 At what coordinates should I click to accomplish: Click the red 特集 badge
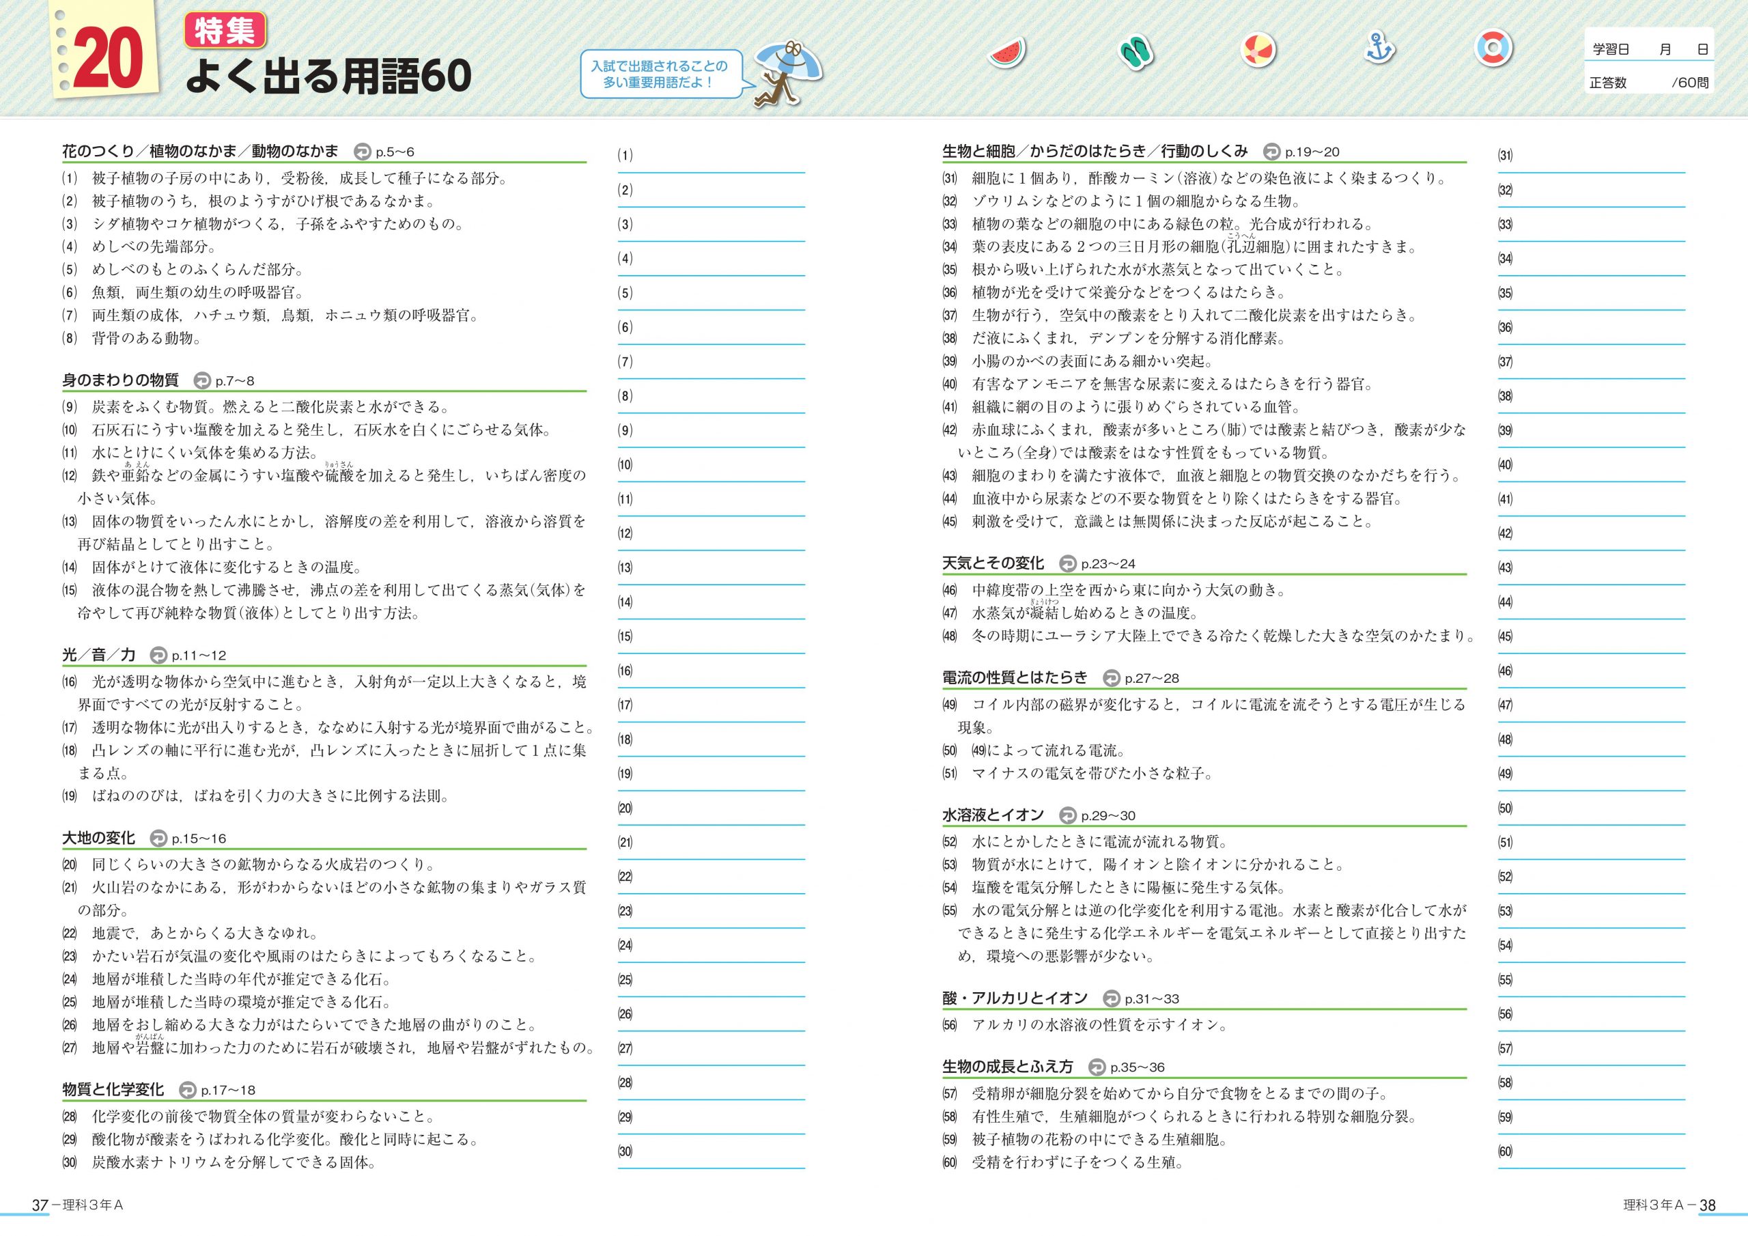225,31
